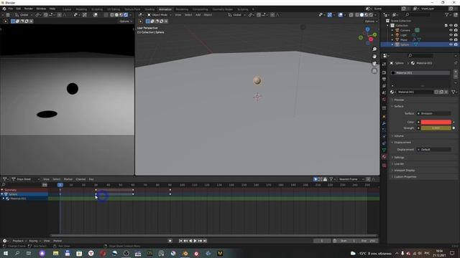
Task: Select rendered shading in left viewport header
Action: [x=126, y=15]
